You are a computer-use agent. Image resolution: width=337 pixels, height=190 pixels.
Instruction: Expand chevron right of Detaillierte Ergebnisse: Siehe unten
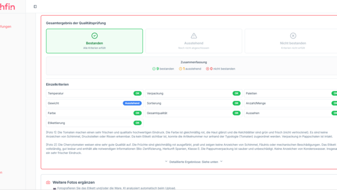coord(221,161)
